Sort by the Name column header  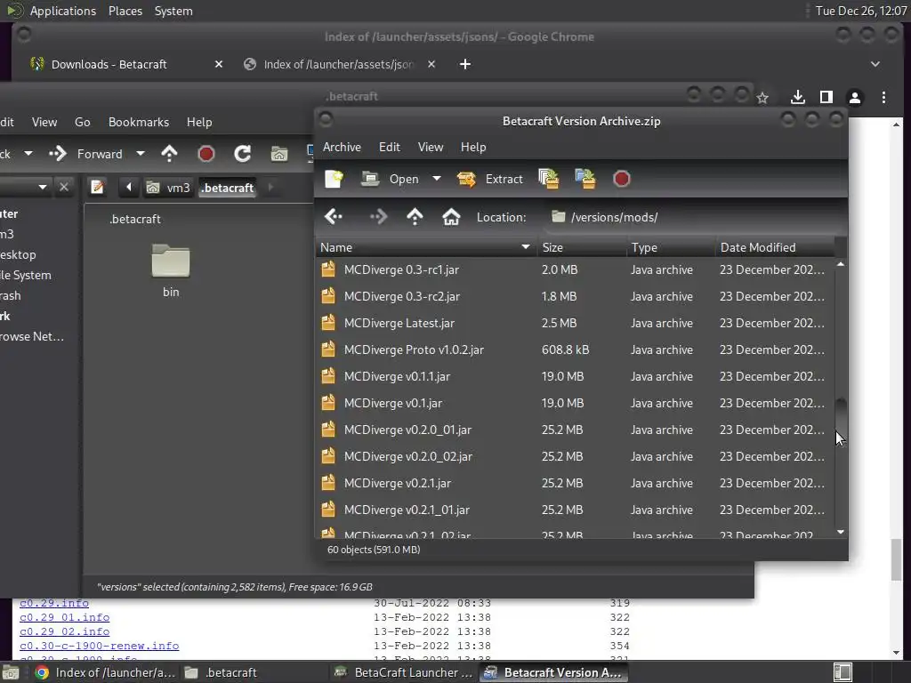(426, 247)
